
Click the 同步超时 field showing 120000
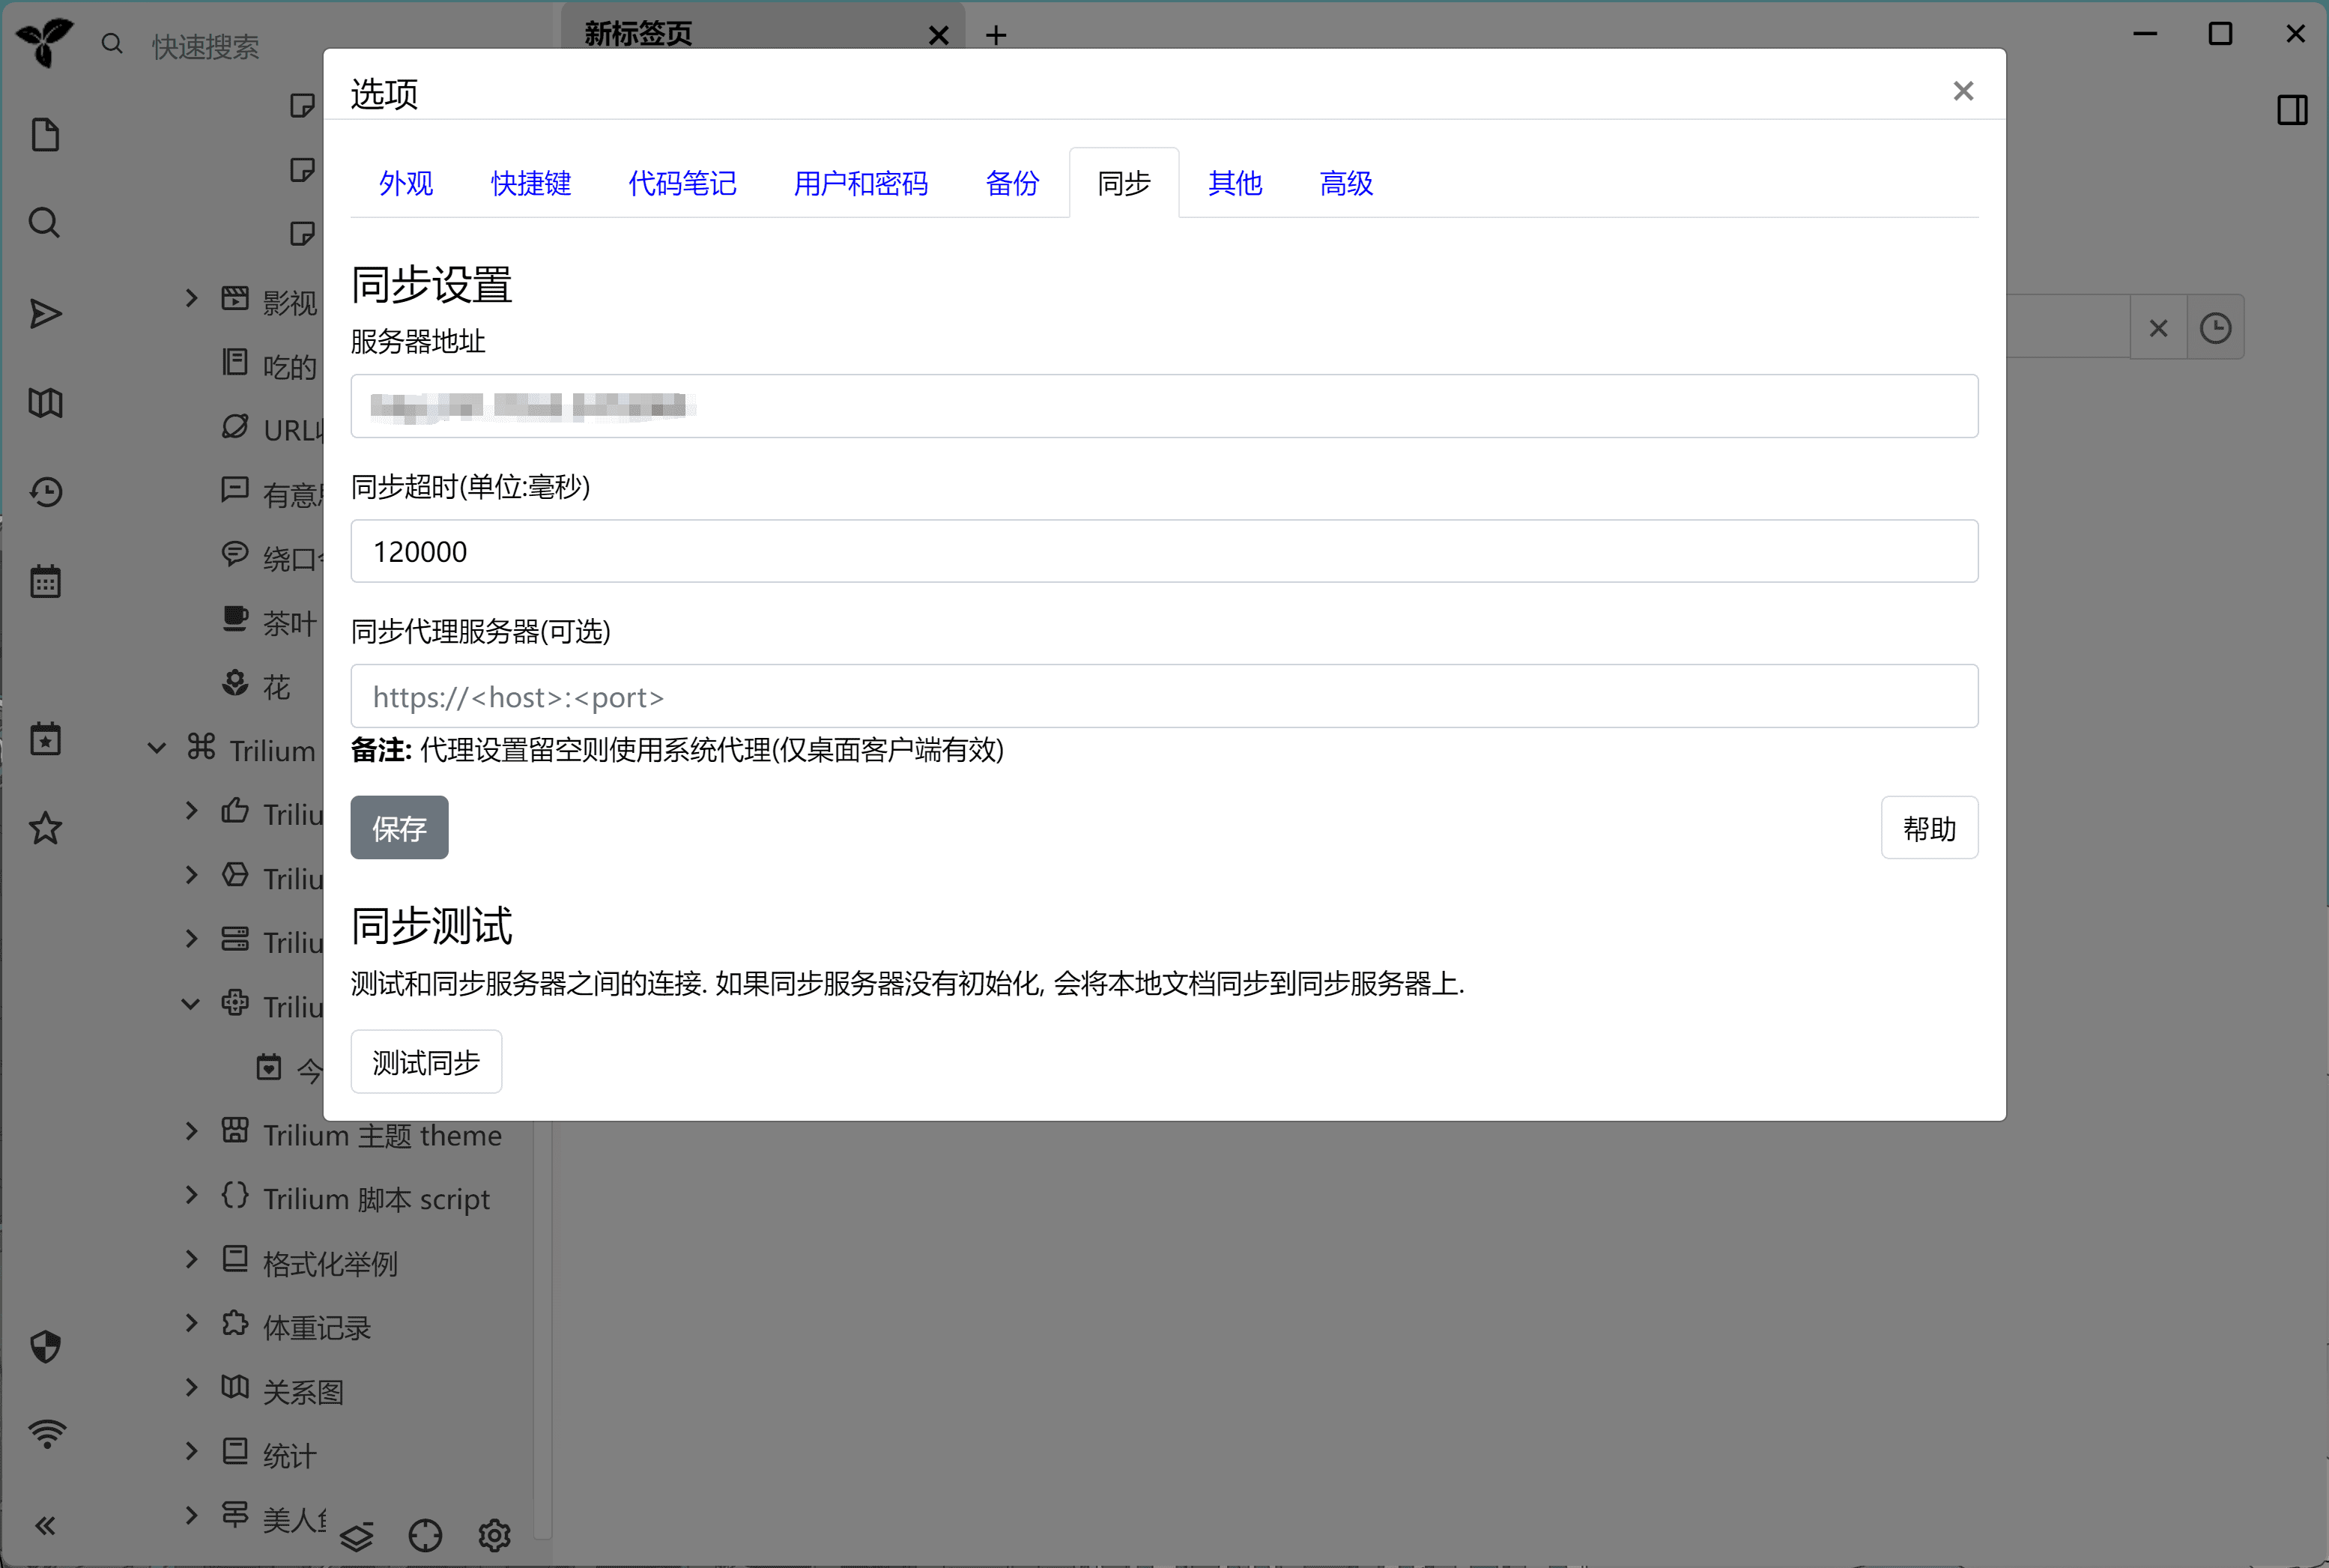[1164, 551]
